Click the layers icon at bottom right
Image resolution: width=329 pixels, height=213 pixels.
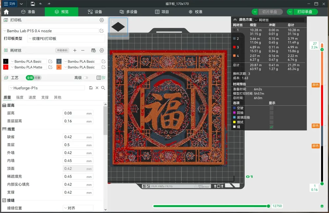click(322, 206)
